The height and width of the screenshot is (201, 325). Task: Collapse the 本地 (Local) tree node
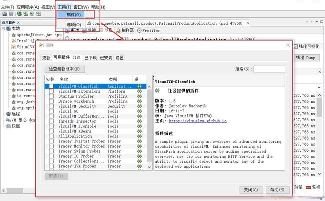tap(3, 29)
